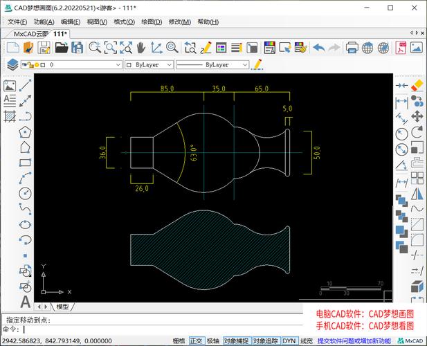The width and height of the screenshot is (427, 346).
Task: Toggle DYN dynamic input in status bar
Action: tap(289, 340)
